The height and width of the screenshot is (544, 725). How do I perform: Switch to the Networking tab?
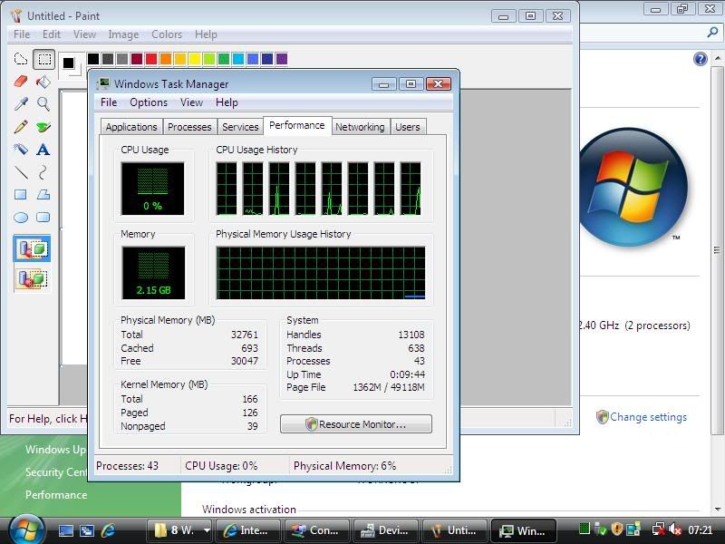360,127
